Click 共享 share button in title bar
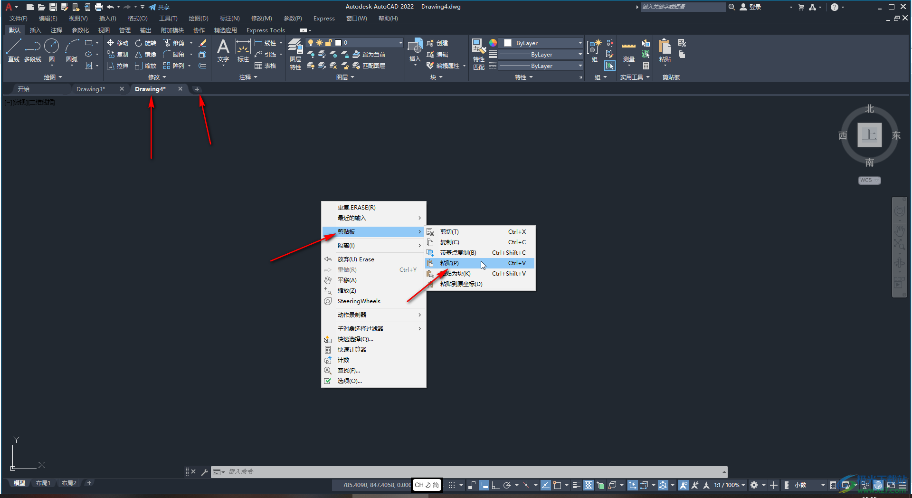This screenshot has width=912, height=498. point(159,7)
